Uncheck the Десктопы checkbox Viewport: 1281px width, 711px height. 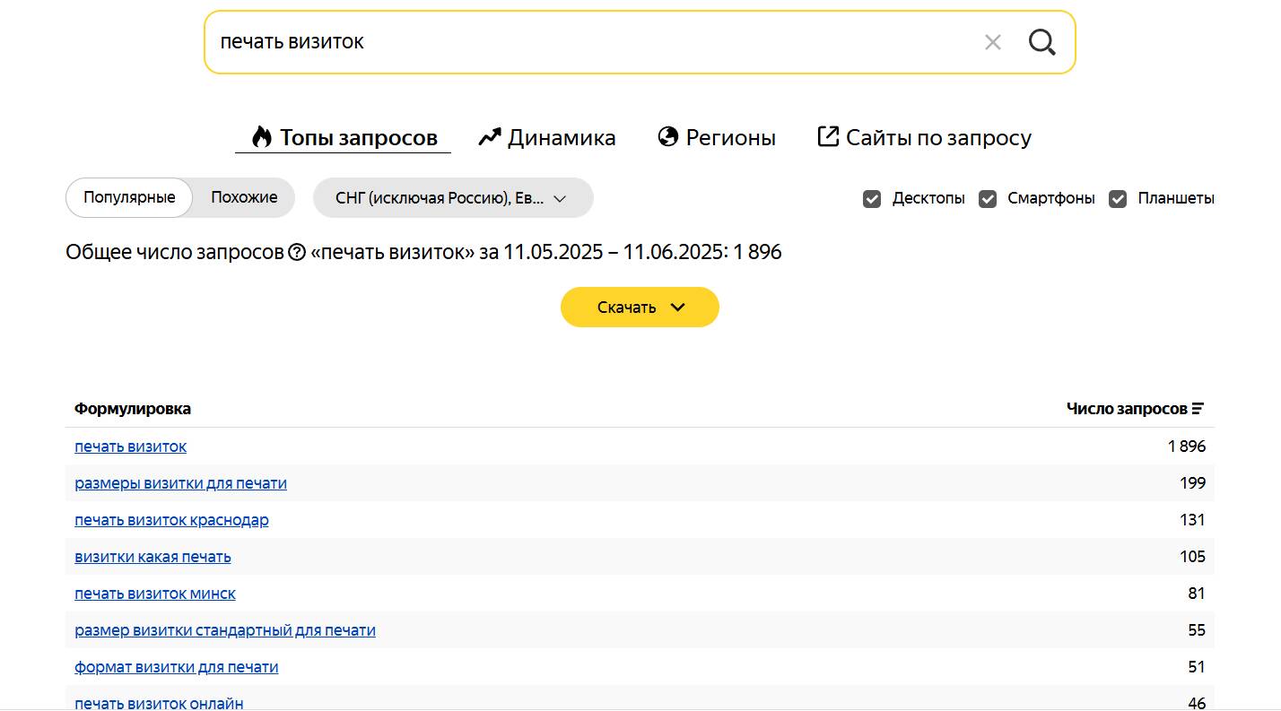[x=872, y=199]
